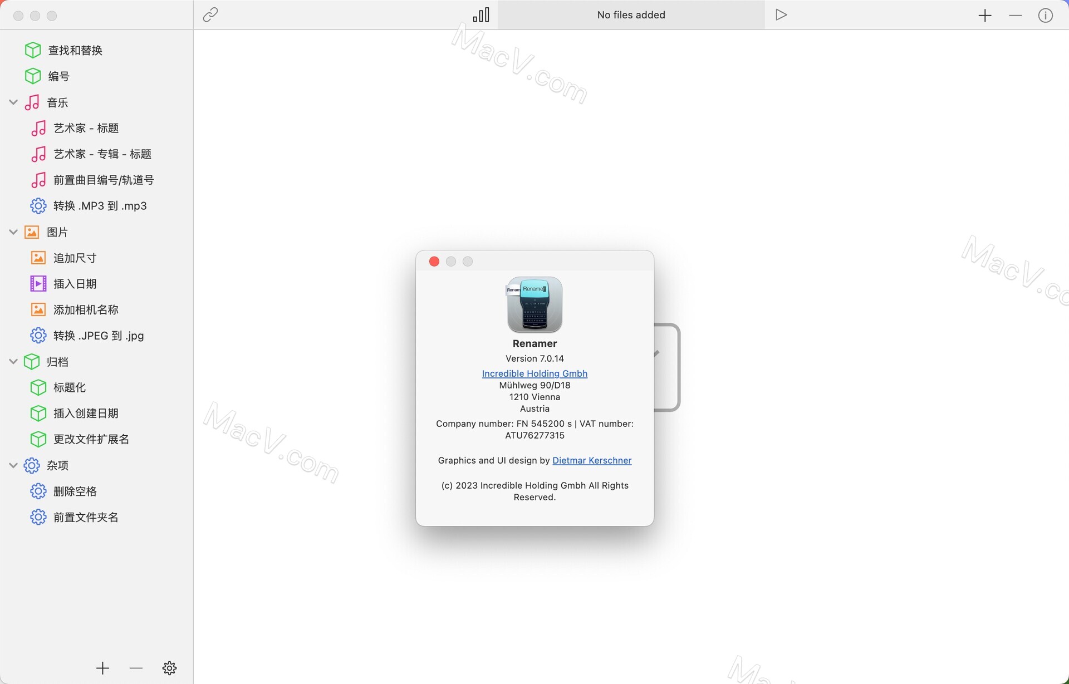Screen dimensions: 1069x684
Task: Add a new preset via sidebar plus
Action: (x=102, y=668)
